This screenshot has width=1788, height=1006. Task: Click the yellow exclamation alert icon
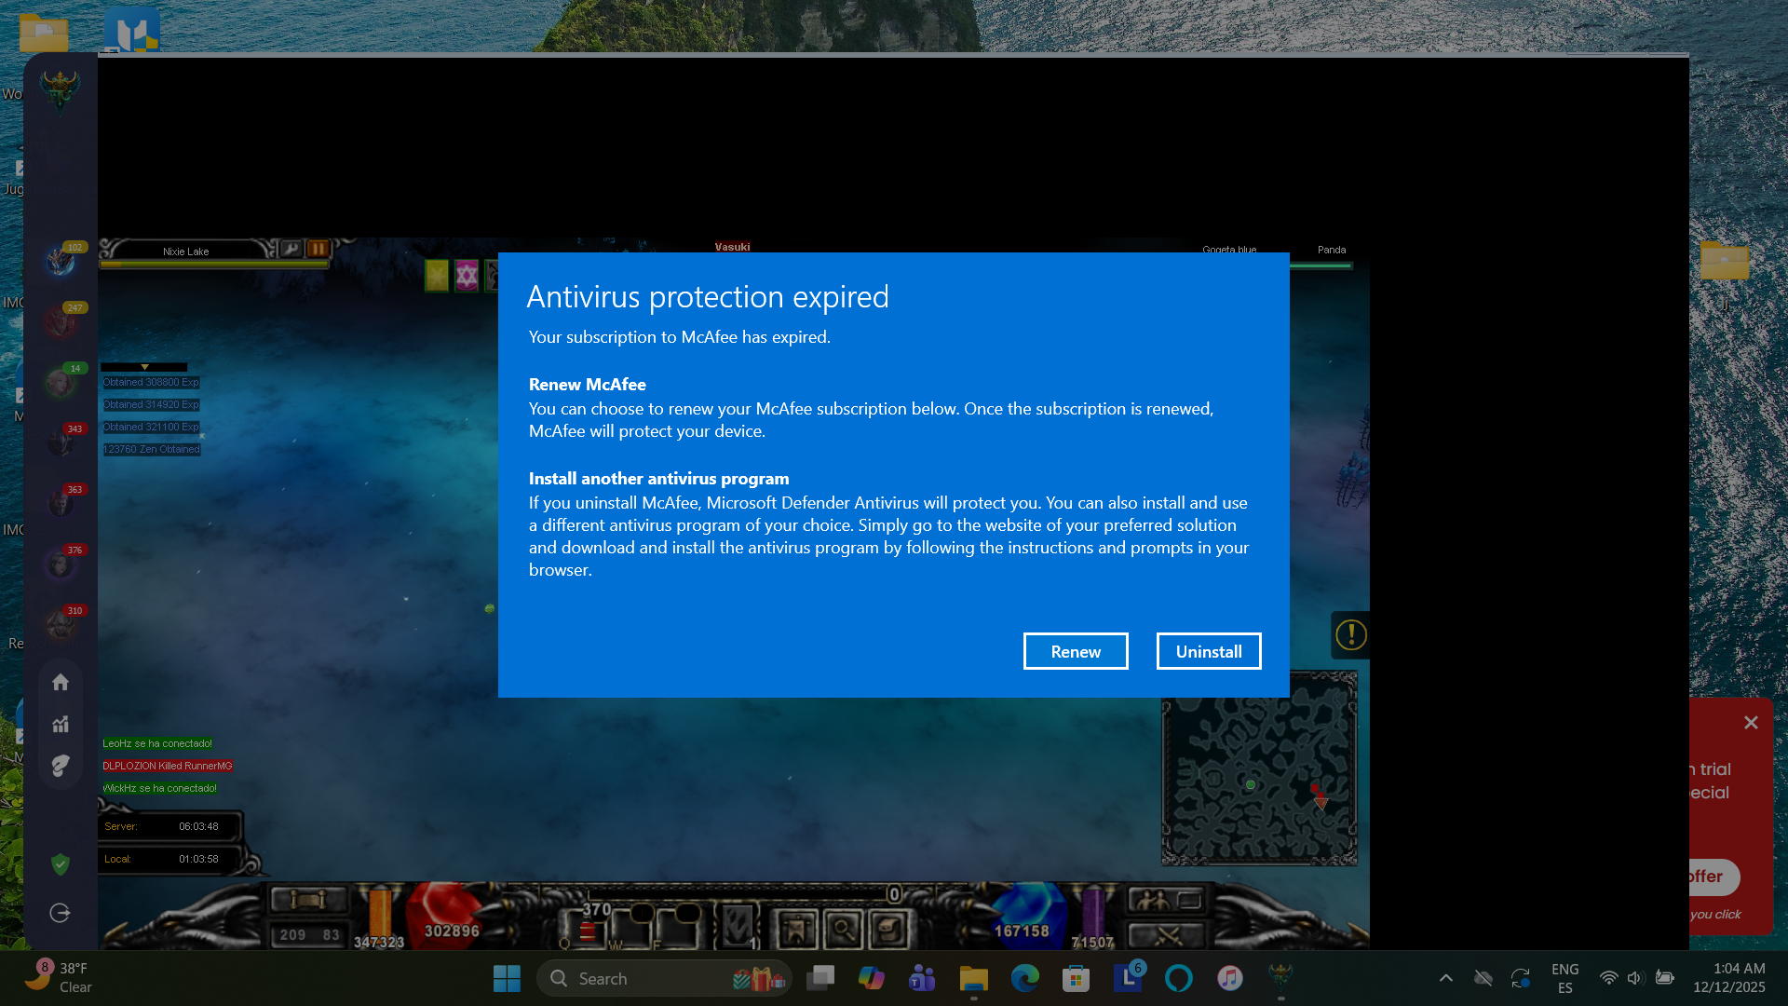pos(1350,635)
